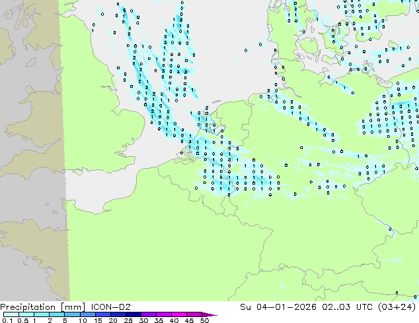Click the legend scale label '35'
The image size is (419, 323).
tap(159, 320)
